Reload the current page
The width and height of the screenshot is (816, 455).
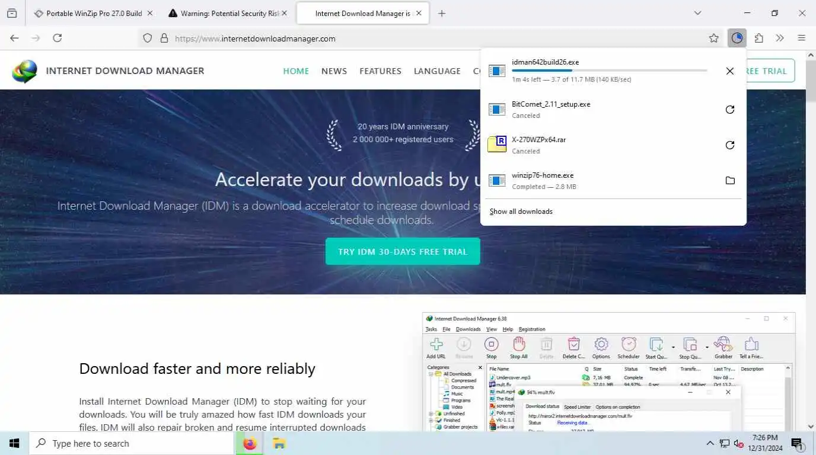[58, 38]
